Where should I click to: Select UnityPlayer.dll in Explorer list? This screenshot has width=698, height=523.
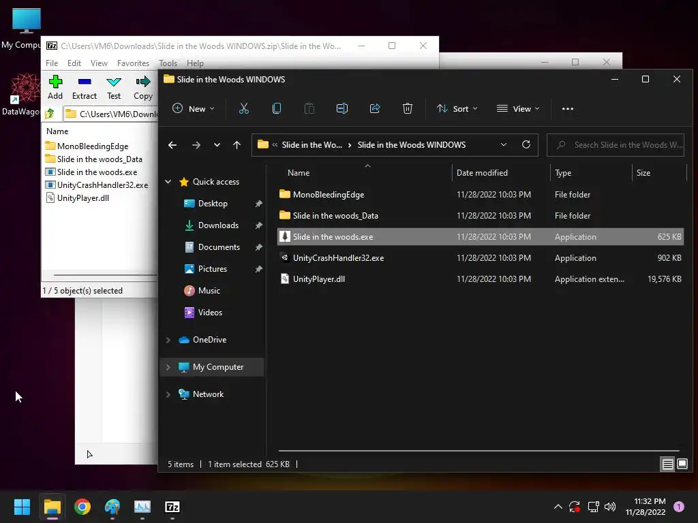(x=481, y=279)
